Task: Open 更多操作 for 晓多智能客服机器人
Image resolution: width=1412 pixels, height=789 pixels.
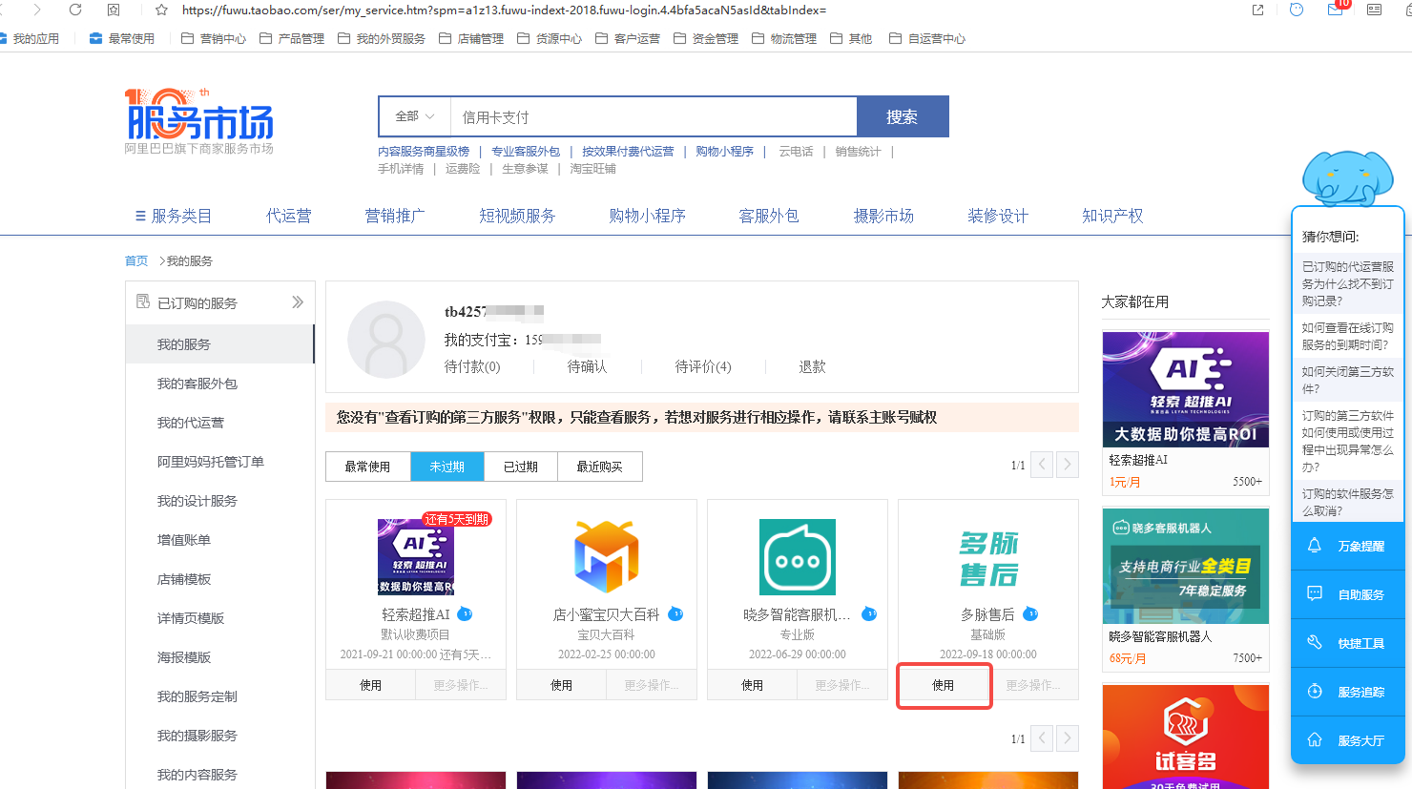Action: point(842,685)
